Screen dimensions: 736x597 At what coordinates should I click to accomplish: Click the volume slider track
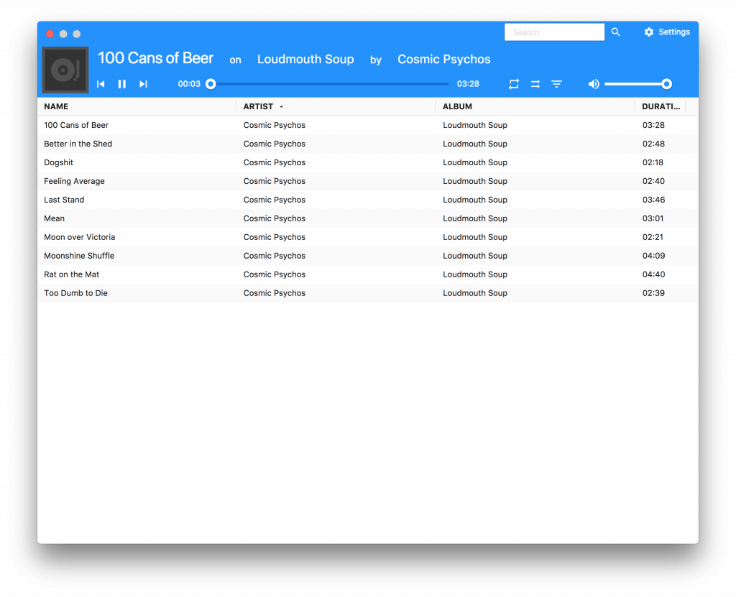pyautogui.click(x=635, y=84)
